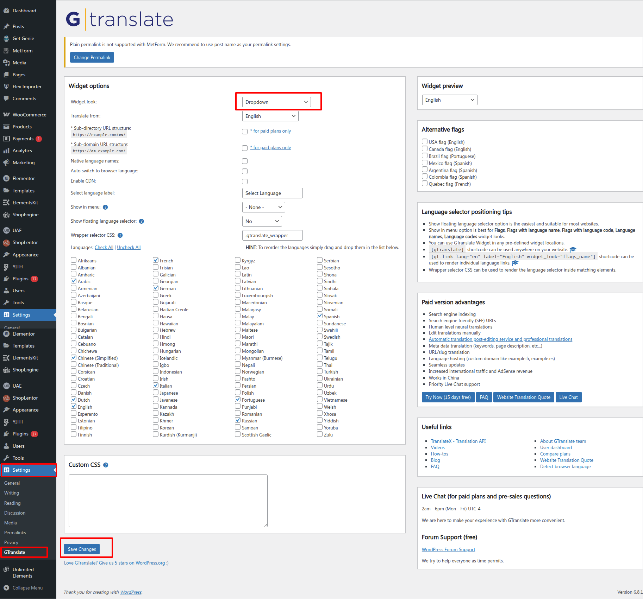Open the Live Chat button
The height and width of the screenshot is (599, 643).
568,397
